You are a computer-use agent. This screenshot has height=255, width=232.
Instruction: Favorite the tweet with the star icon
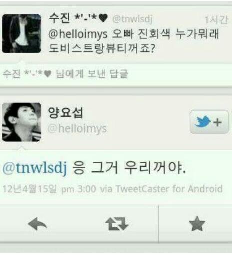point(197,224)
